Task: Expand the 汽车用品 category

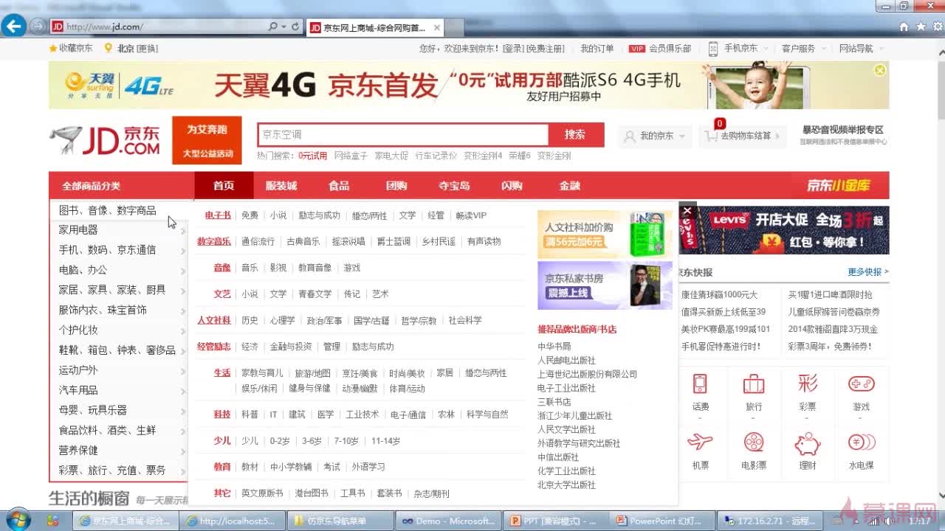Action: click(x=118, y=390)
